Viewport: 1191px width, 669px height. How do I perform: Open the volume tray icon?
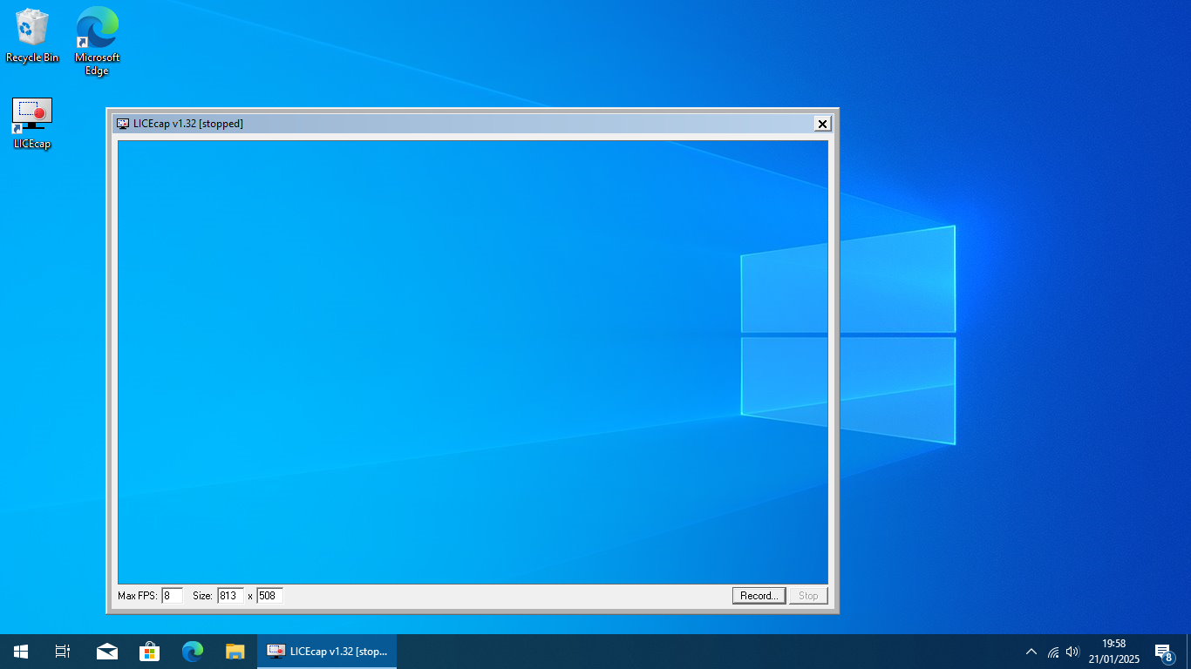tap(1072, 652)
